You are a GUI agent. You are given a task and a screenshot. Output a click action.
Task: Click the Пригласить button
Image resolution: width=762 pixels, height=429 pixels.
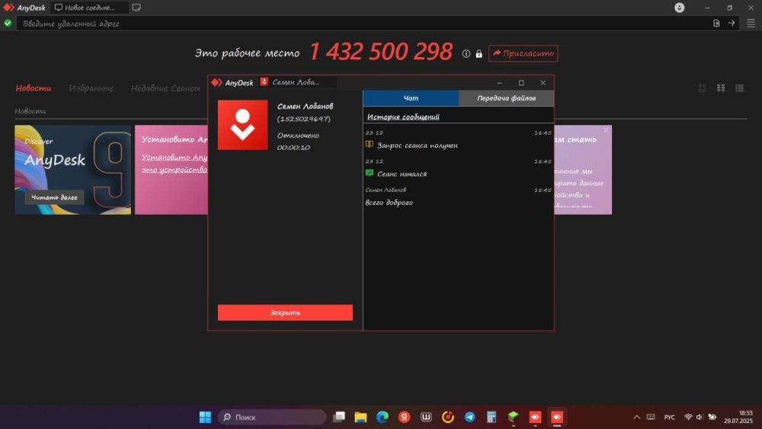click(523, 53)
